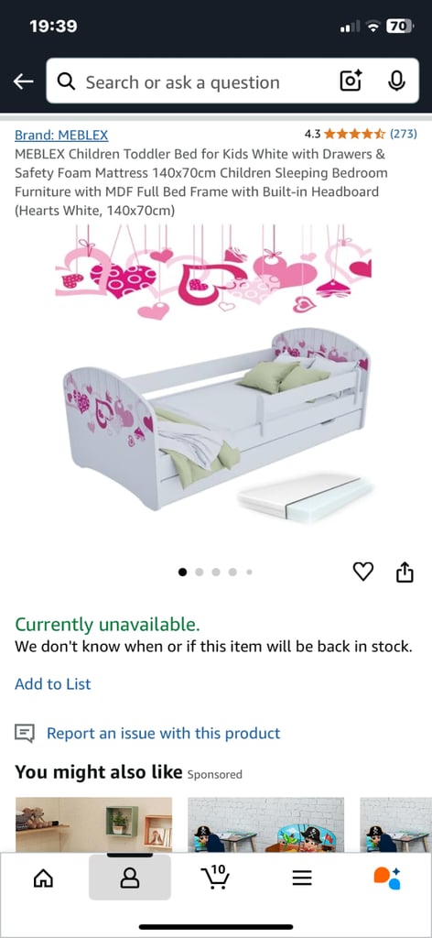The height and width of the screenshot is (938, 432).
Task: Open the 273 ratings link
Action: click(405, 134)
